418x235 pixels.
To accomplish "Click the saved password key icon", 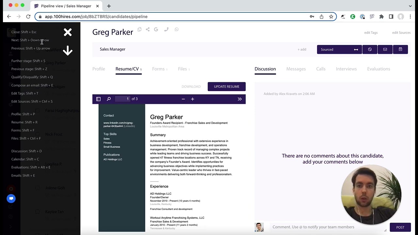I will (312, 17).
